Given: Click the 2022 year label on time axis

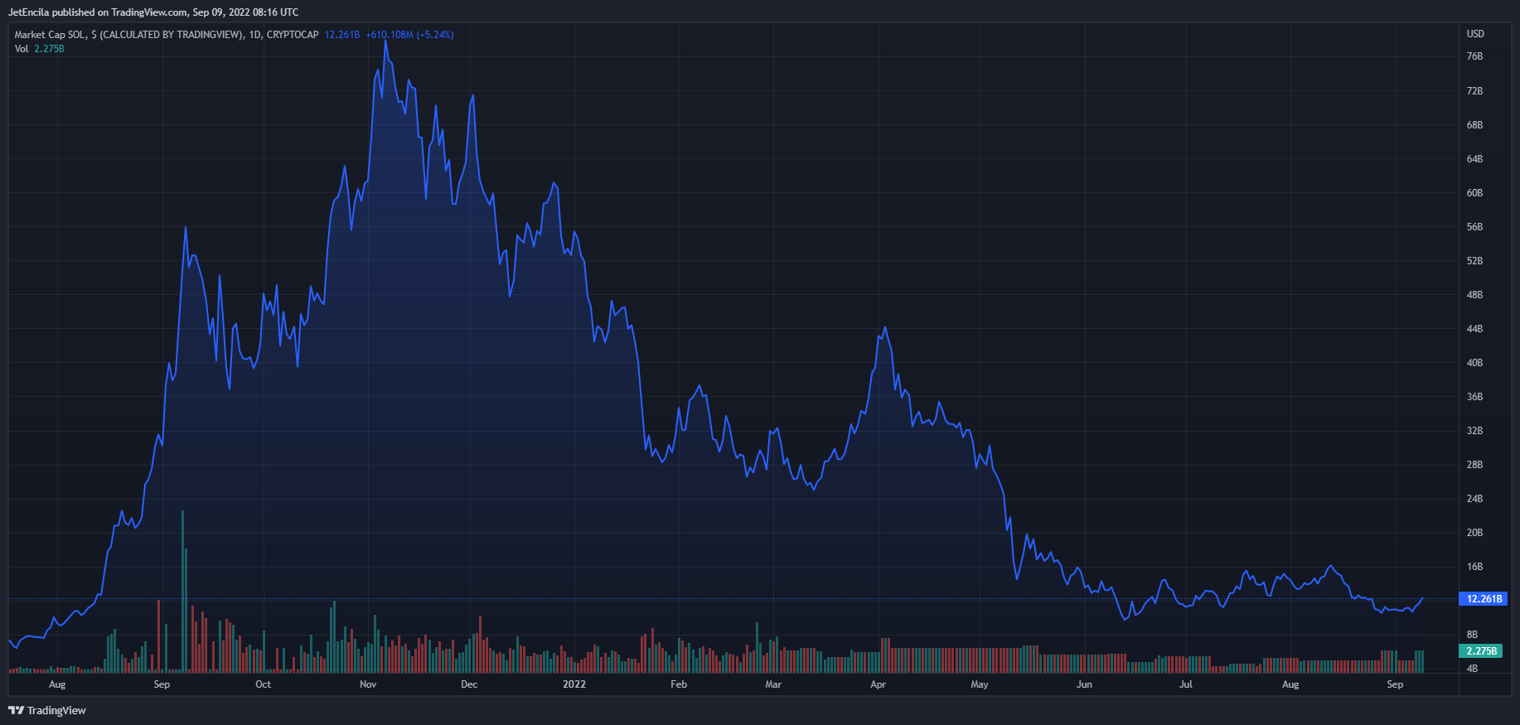Looking at the screenshot, I should 574,684.
